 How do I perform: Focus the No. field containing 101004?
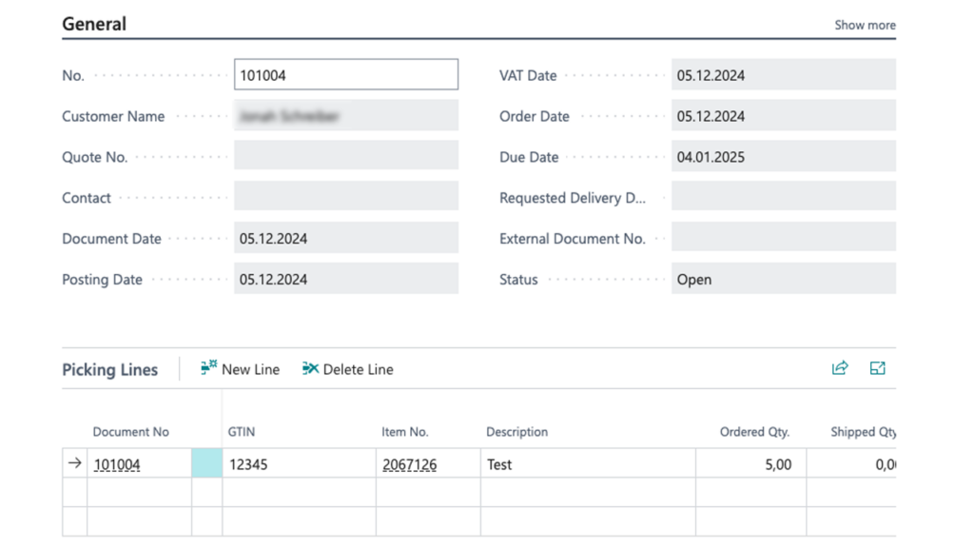346,74
